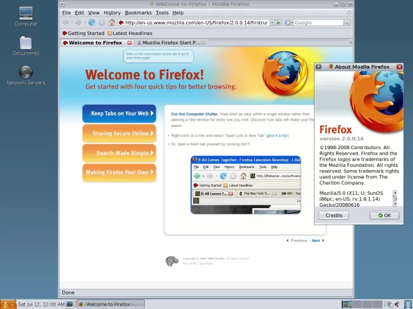Open Getting Started bookmark
Viewport: 413px width, 309px height.
(83, 33)
